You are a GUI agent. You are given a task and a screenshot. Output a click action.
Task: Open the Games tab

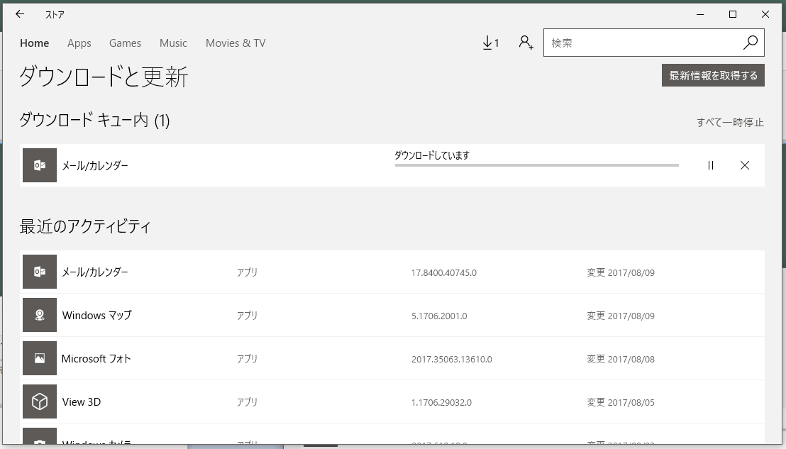[x=126, y=43]
